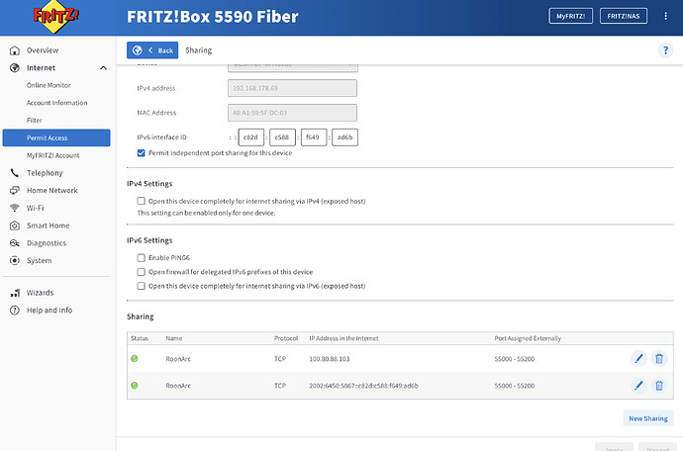Click the Smart Home icon
The image size is (683, 451).
15,225
